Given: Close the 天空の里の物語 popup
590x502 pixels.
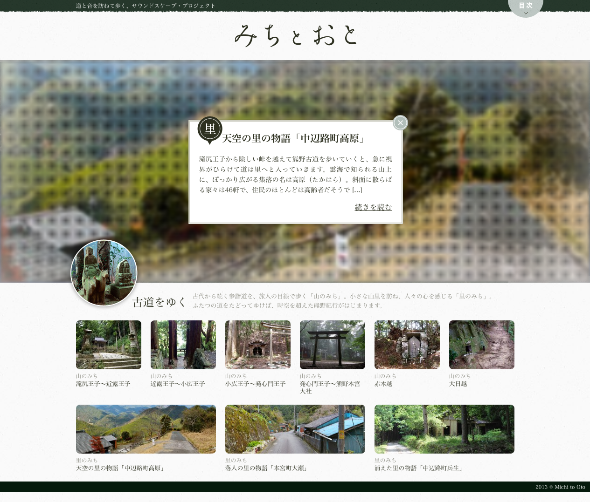Looking at the screenshot, I should (x=400, y=123).
